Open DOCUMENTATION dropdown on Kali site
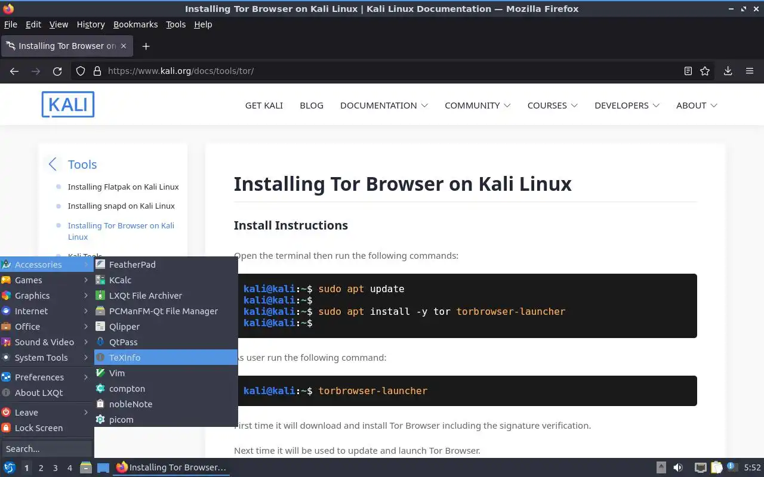The width and height of the screenshot is (764, 477). pyautogui.click(x=384, y=106)
